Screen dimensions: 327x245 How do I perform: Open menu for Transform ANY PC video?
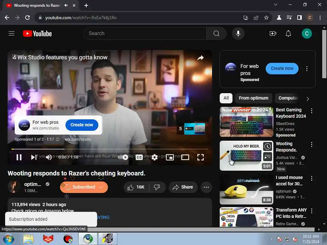coord(311,211)
